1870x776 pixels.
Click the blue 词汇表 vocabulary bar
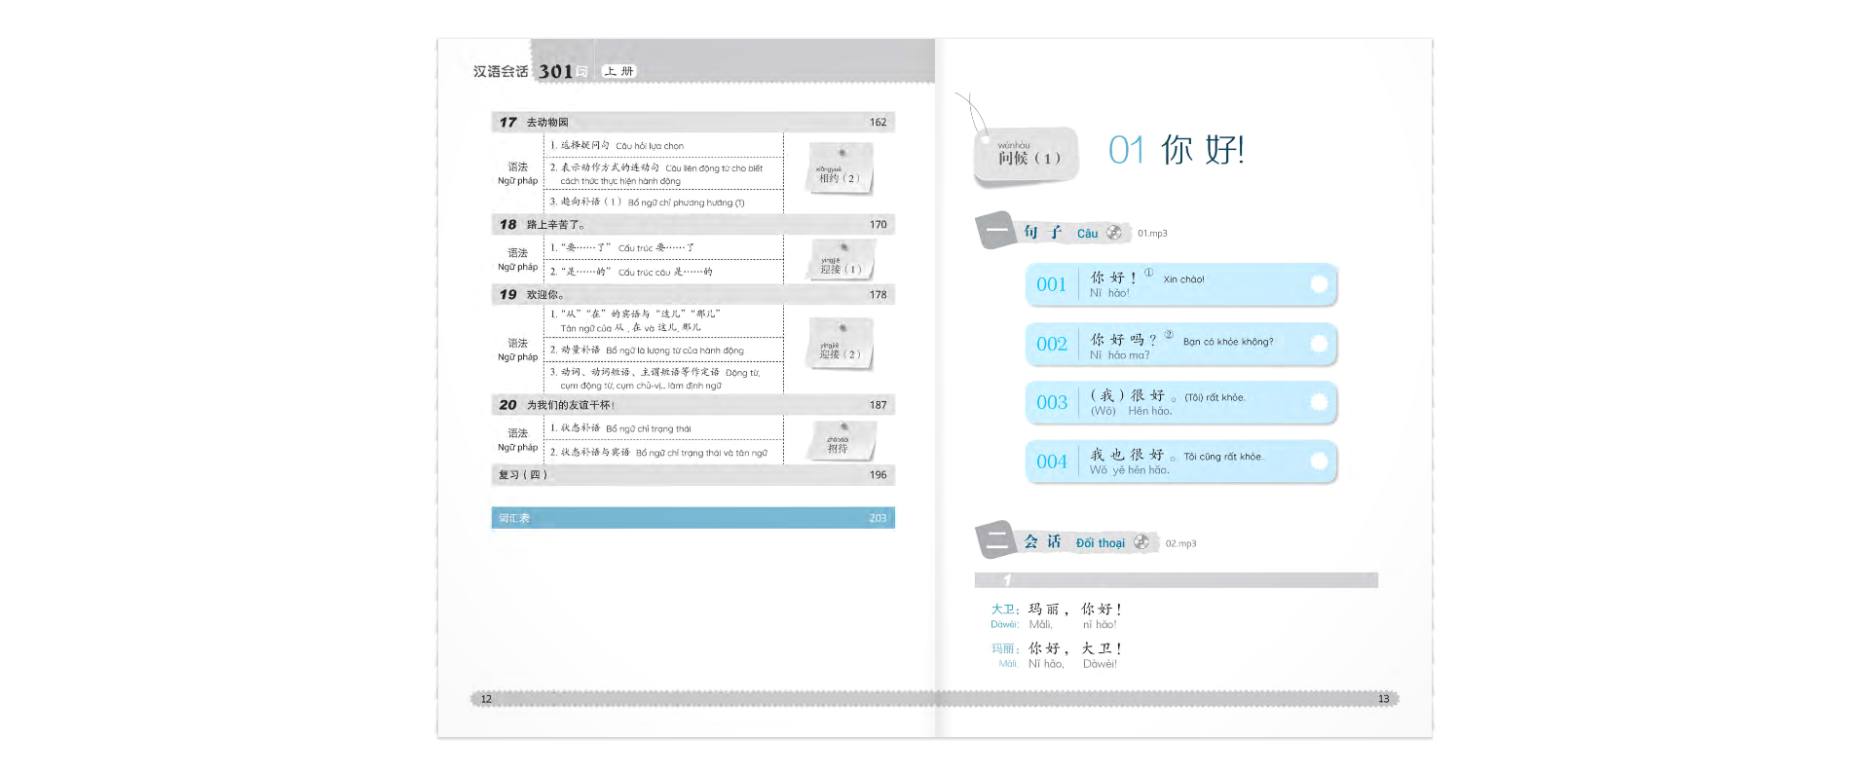pyautogui.click(x=692, y=518)
